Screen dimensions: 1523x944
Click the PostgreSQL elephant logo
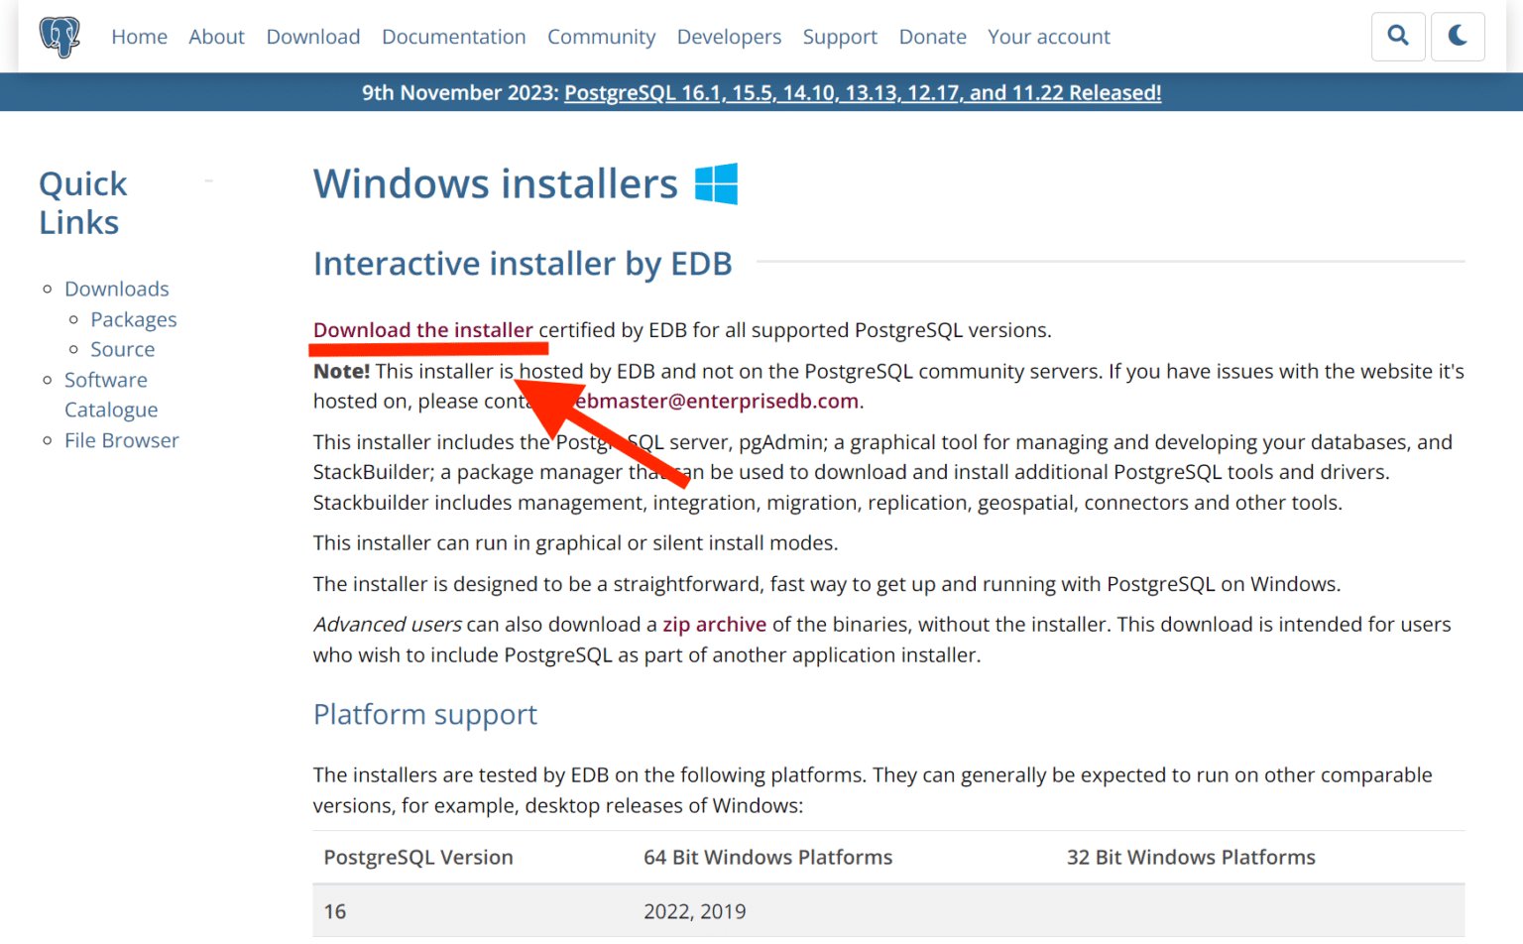pos(59,37)
